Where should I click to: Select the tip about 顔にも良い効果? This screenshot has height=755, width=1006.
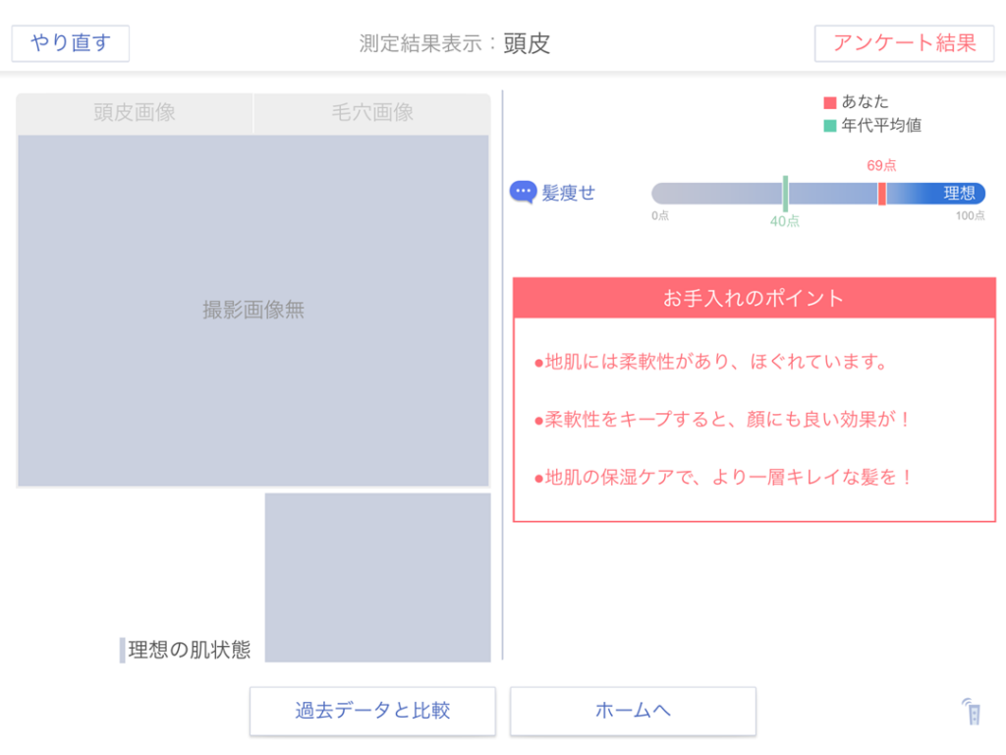[723, 420]
